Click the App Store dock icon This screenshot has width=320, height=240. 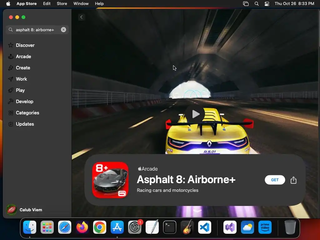117,227
